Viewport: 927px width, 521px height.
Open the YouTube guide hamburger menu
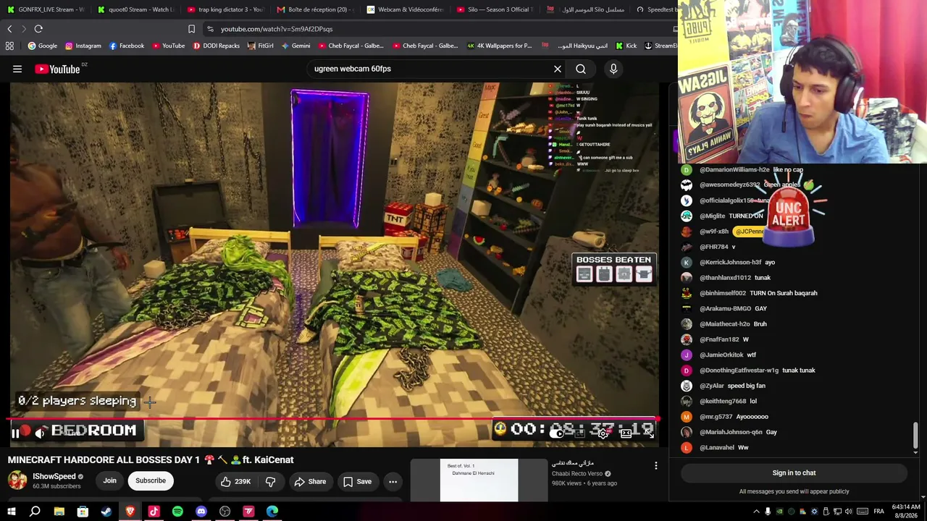pyautogui.click(x=17, y=69)
